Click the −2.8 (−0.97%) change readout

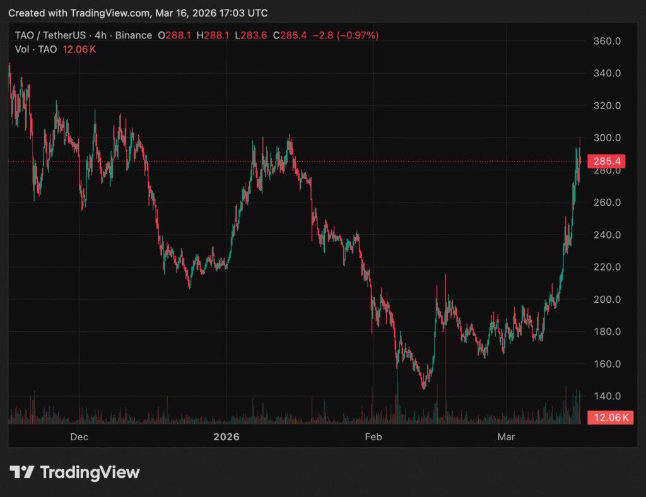[345, 35]
